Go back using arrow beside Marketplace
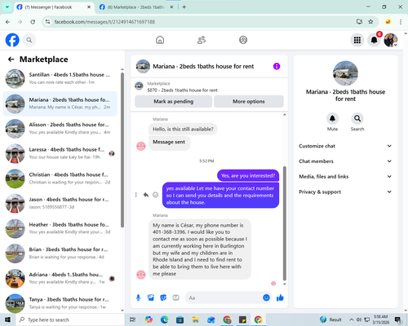408x326 pixels. pos(11,59)
